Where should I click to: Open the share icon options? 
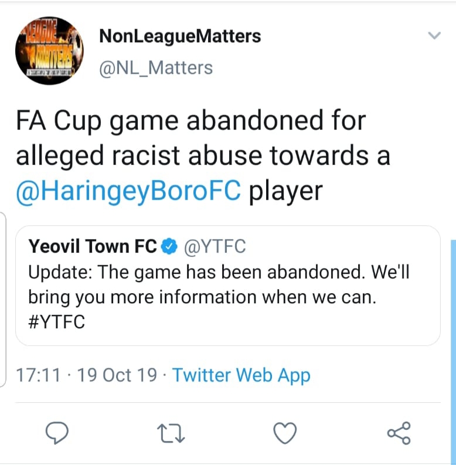tap(399, 433)
